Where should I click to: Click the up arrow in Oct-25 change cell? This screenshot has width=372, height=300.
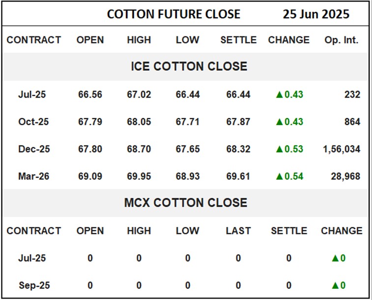click(280, 122)
